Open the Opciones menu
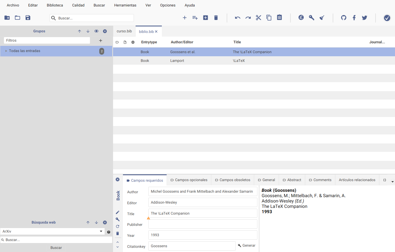 [x=168, y=5]
